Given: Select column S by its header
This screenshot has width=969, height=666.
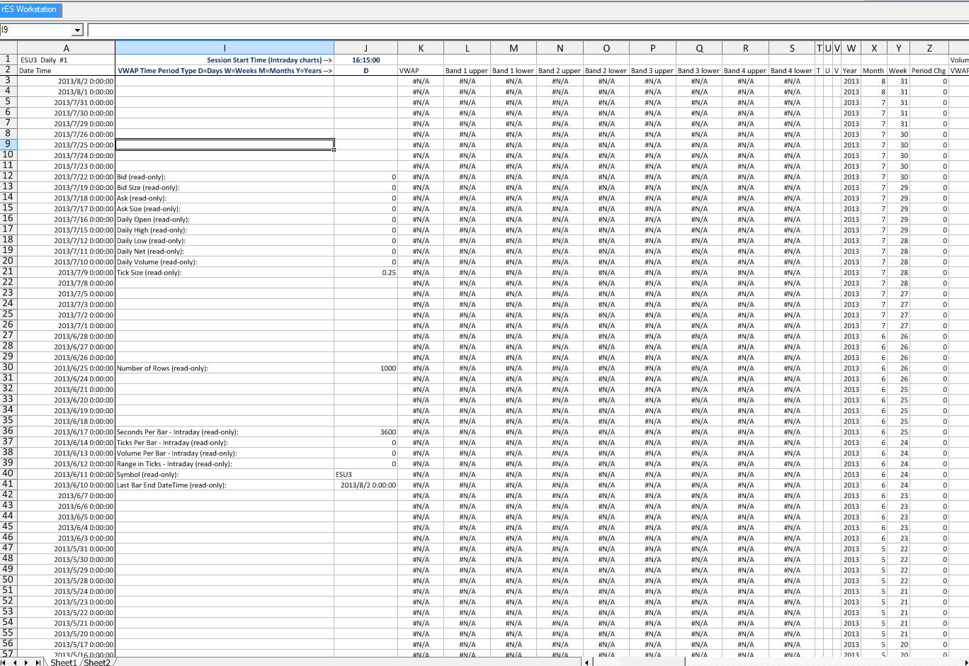Looking at the screenshot, I should point(792,47).
